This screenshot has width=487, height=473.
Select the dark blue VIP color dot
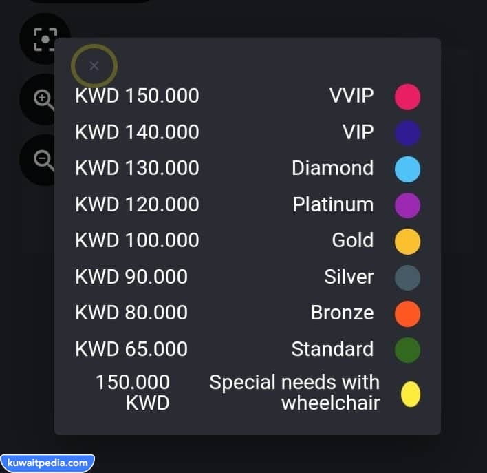[407, 133]
